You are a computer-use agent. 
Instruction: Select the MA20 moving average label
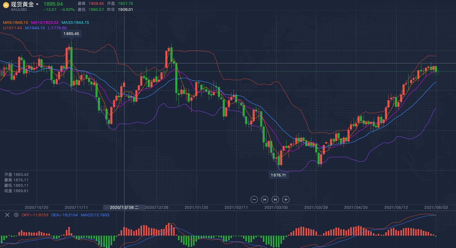pyautogui.click(x=75, y=23)
